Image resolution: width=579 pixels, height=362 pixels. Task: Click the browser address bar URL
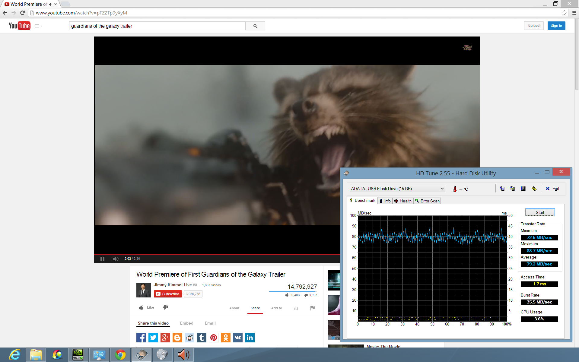(81, 13)
